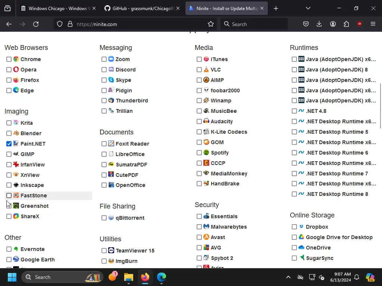The image size is (382, 286).
Task: Click the Spotify green icon
Action: coord(206,152)
